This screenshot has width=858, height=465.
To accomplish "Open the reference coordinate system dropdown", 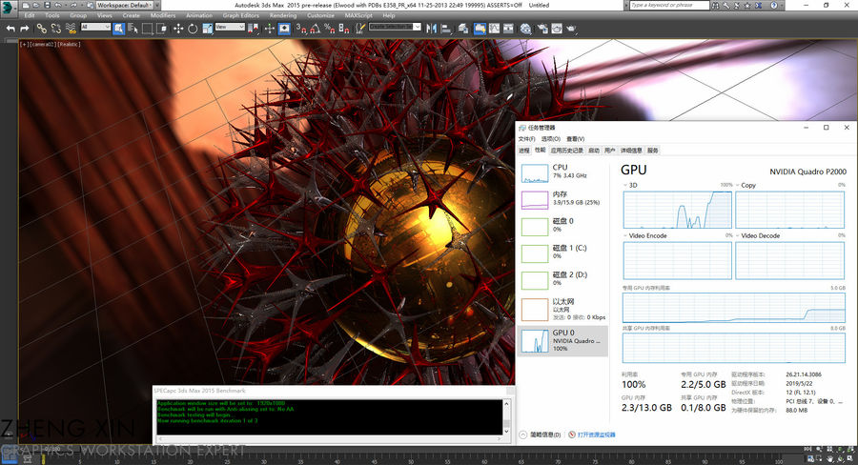I will coord(230,27).
